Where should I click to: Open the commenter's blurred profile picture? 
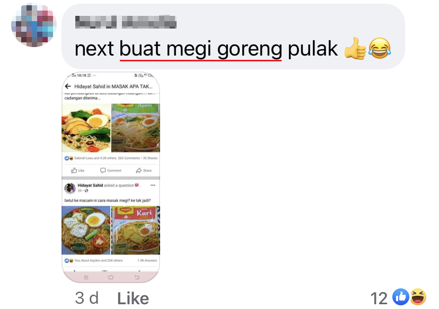tap(33, 25)
